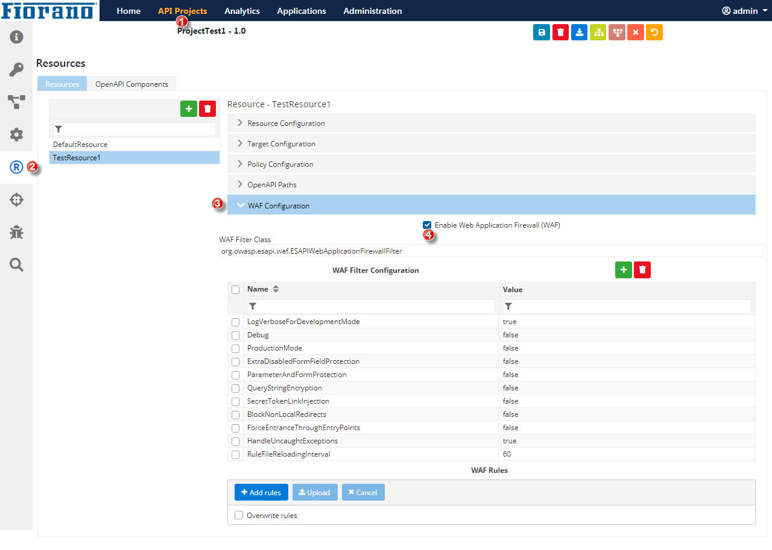Click green plus above the resource list
Image resolution: width=772 pixels, height=550 pixels.
click(x=189, y=109)
